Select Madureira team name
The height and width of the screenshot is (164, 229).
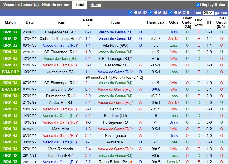click(61, 129)
